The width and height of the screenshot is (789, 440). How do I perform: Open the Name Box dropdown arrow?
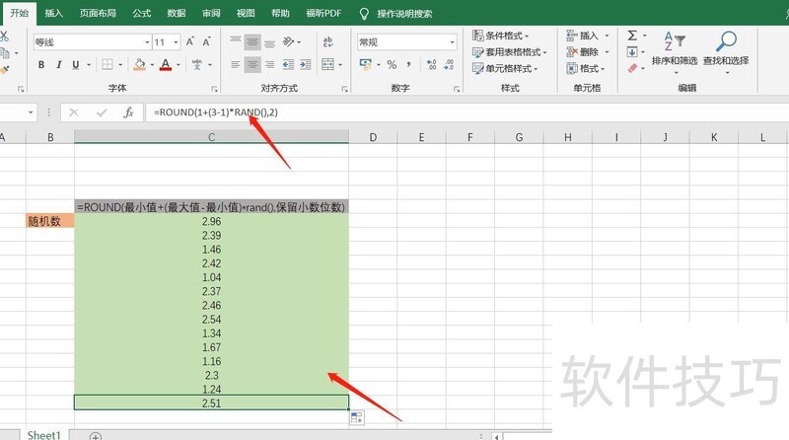pyautogui.click(x=31, y=112)
